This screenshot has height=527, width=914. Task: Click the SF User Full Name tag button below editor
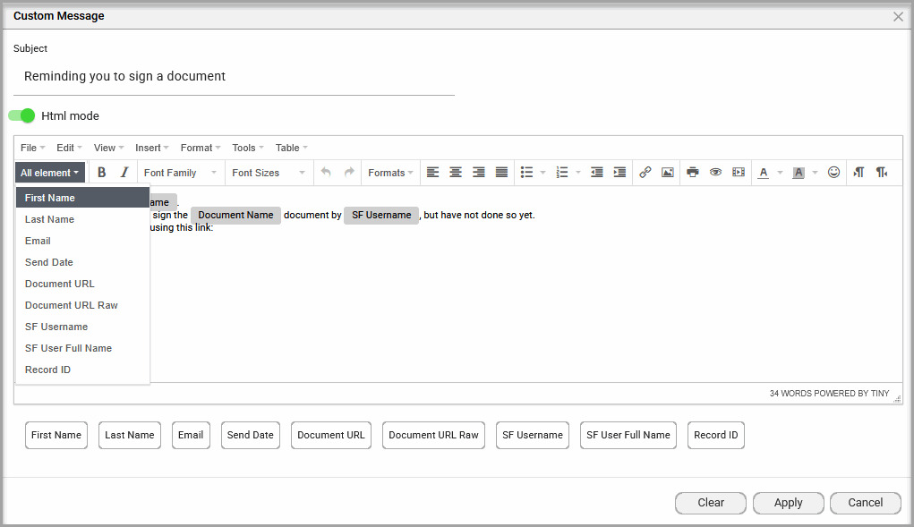(x=628, y=435)
